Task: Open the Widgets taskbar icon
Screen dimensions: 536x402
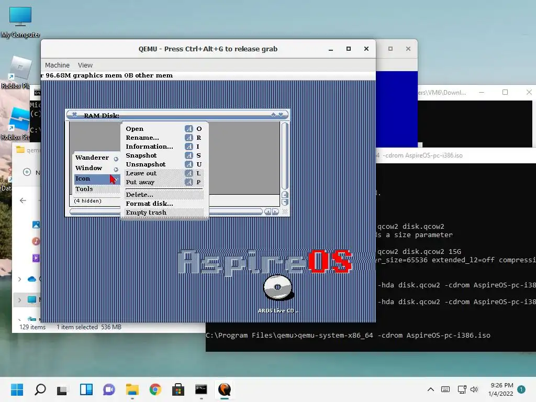Action: tap(86, 389)
